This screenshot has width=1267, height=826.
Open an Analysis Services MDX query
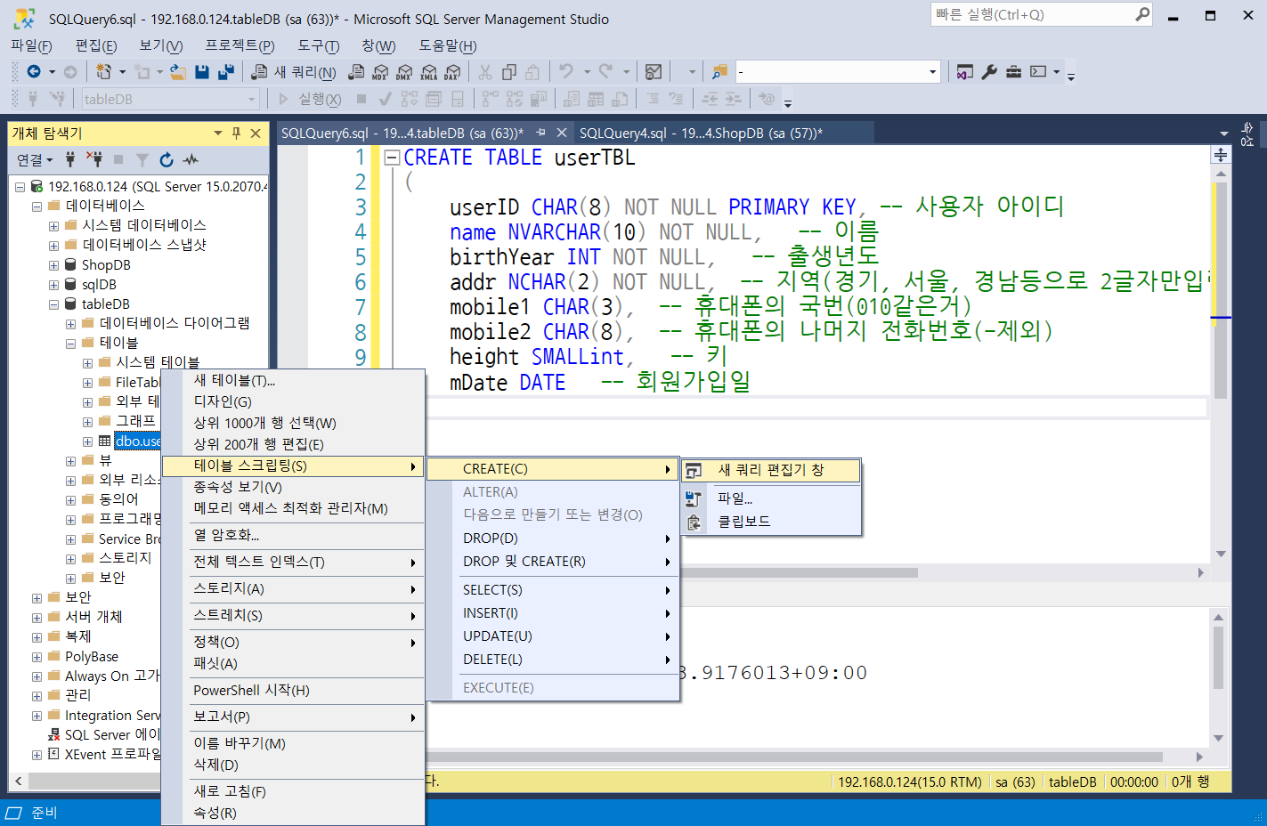(380, 72)
